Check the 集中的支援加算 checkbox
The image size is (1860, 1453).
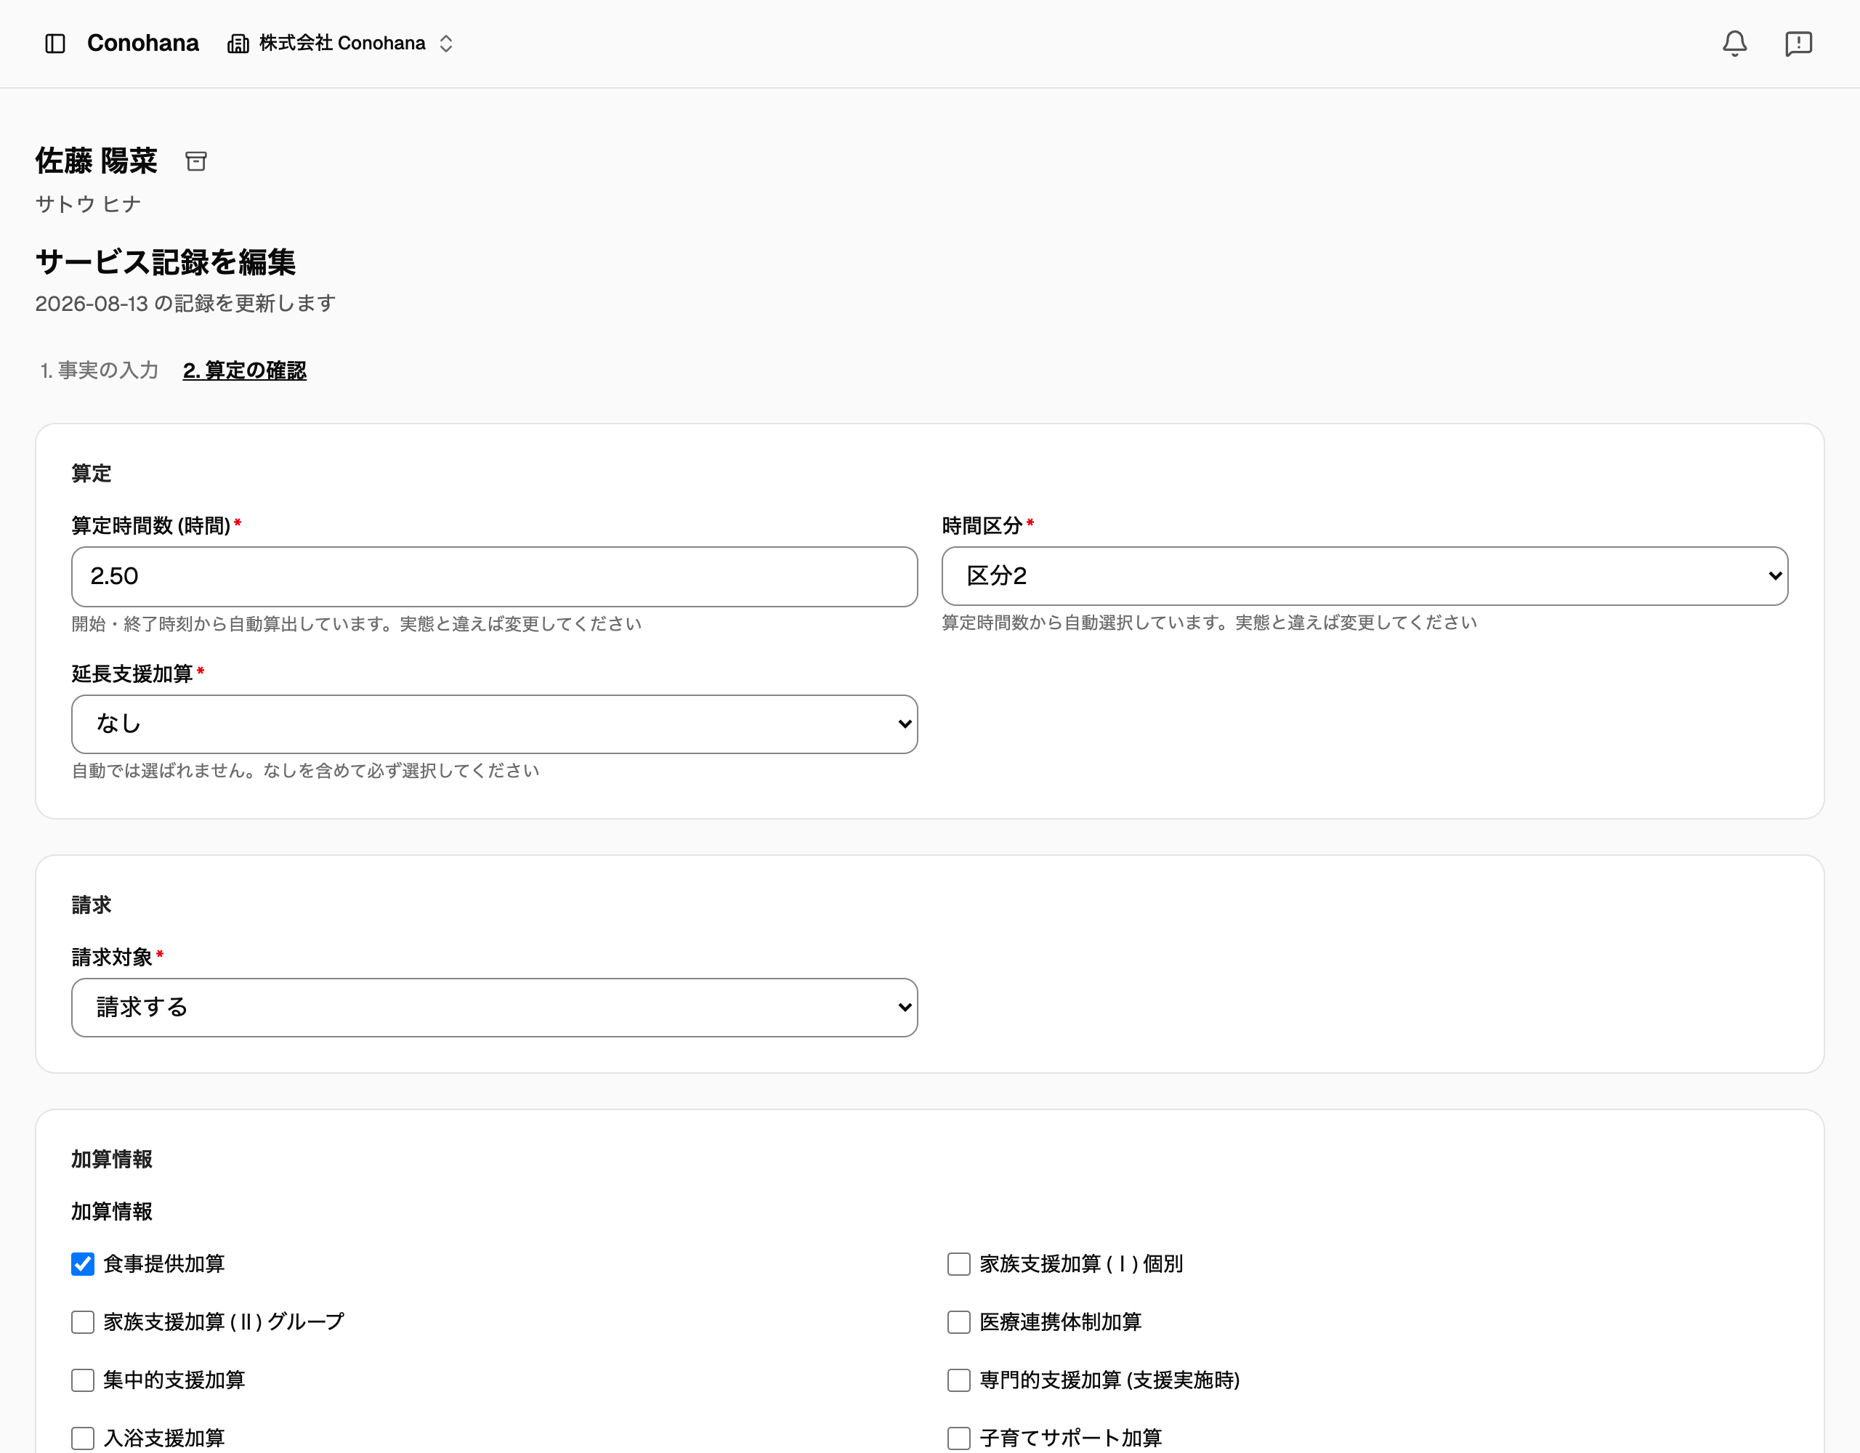pos(83,1380)
